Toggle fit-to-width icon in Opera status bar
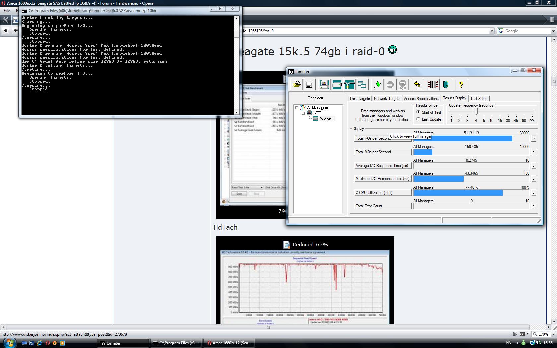The image size is (557, 348). click(x=514, y=334)
